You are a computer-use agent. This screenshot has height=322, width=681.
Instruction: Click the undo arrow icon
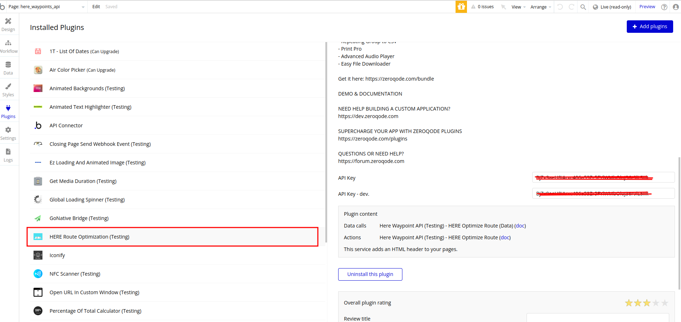pos(560,7)
